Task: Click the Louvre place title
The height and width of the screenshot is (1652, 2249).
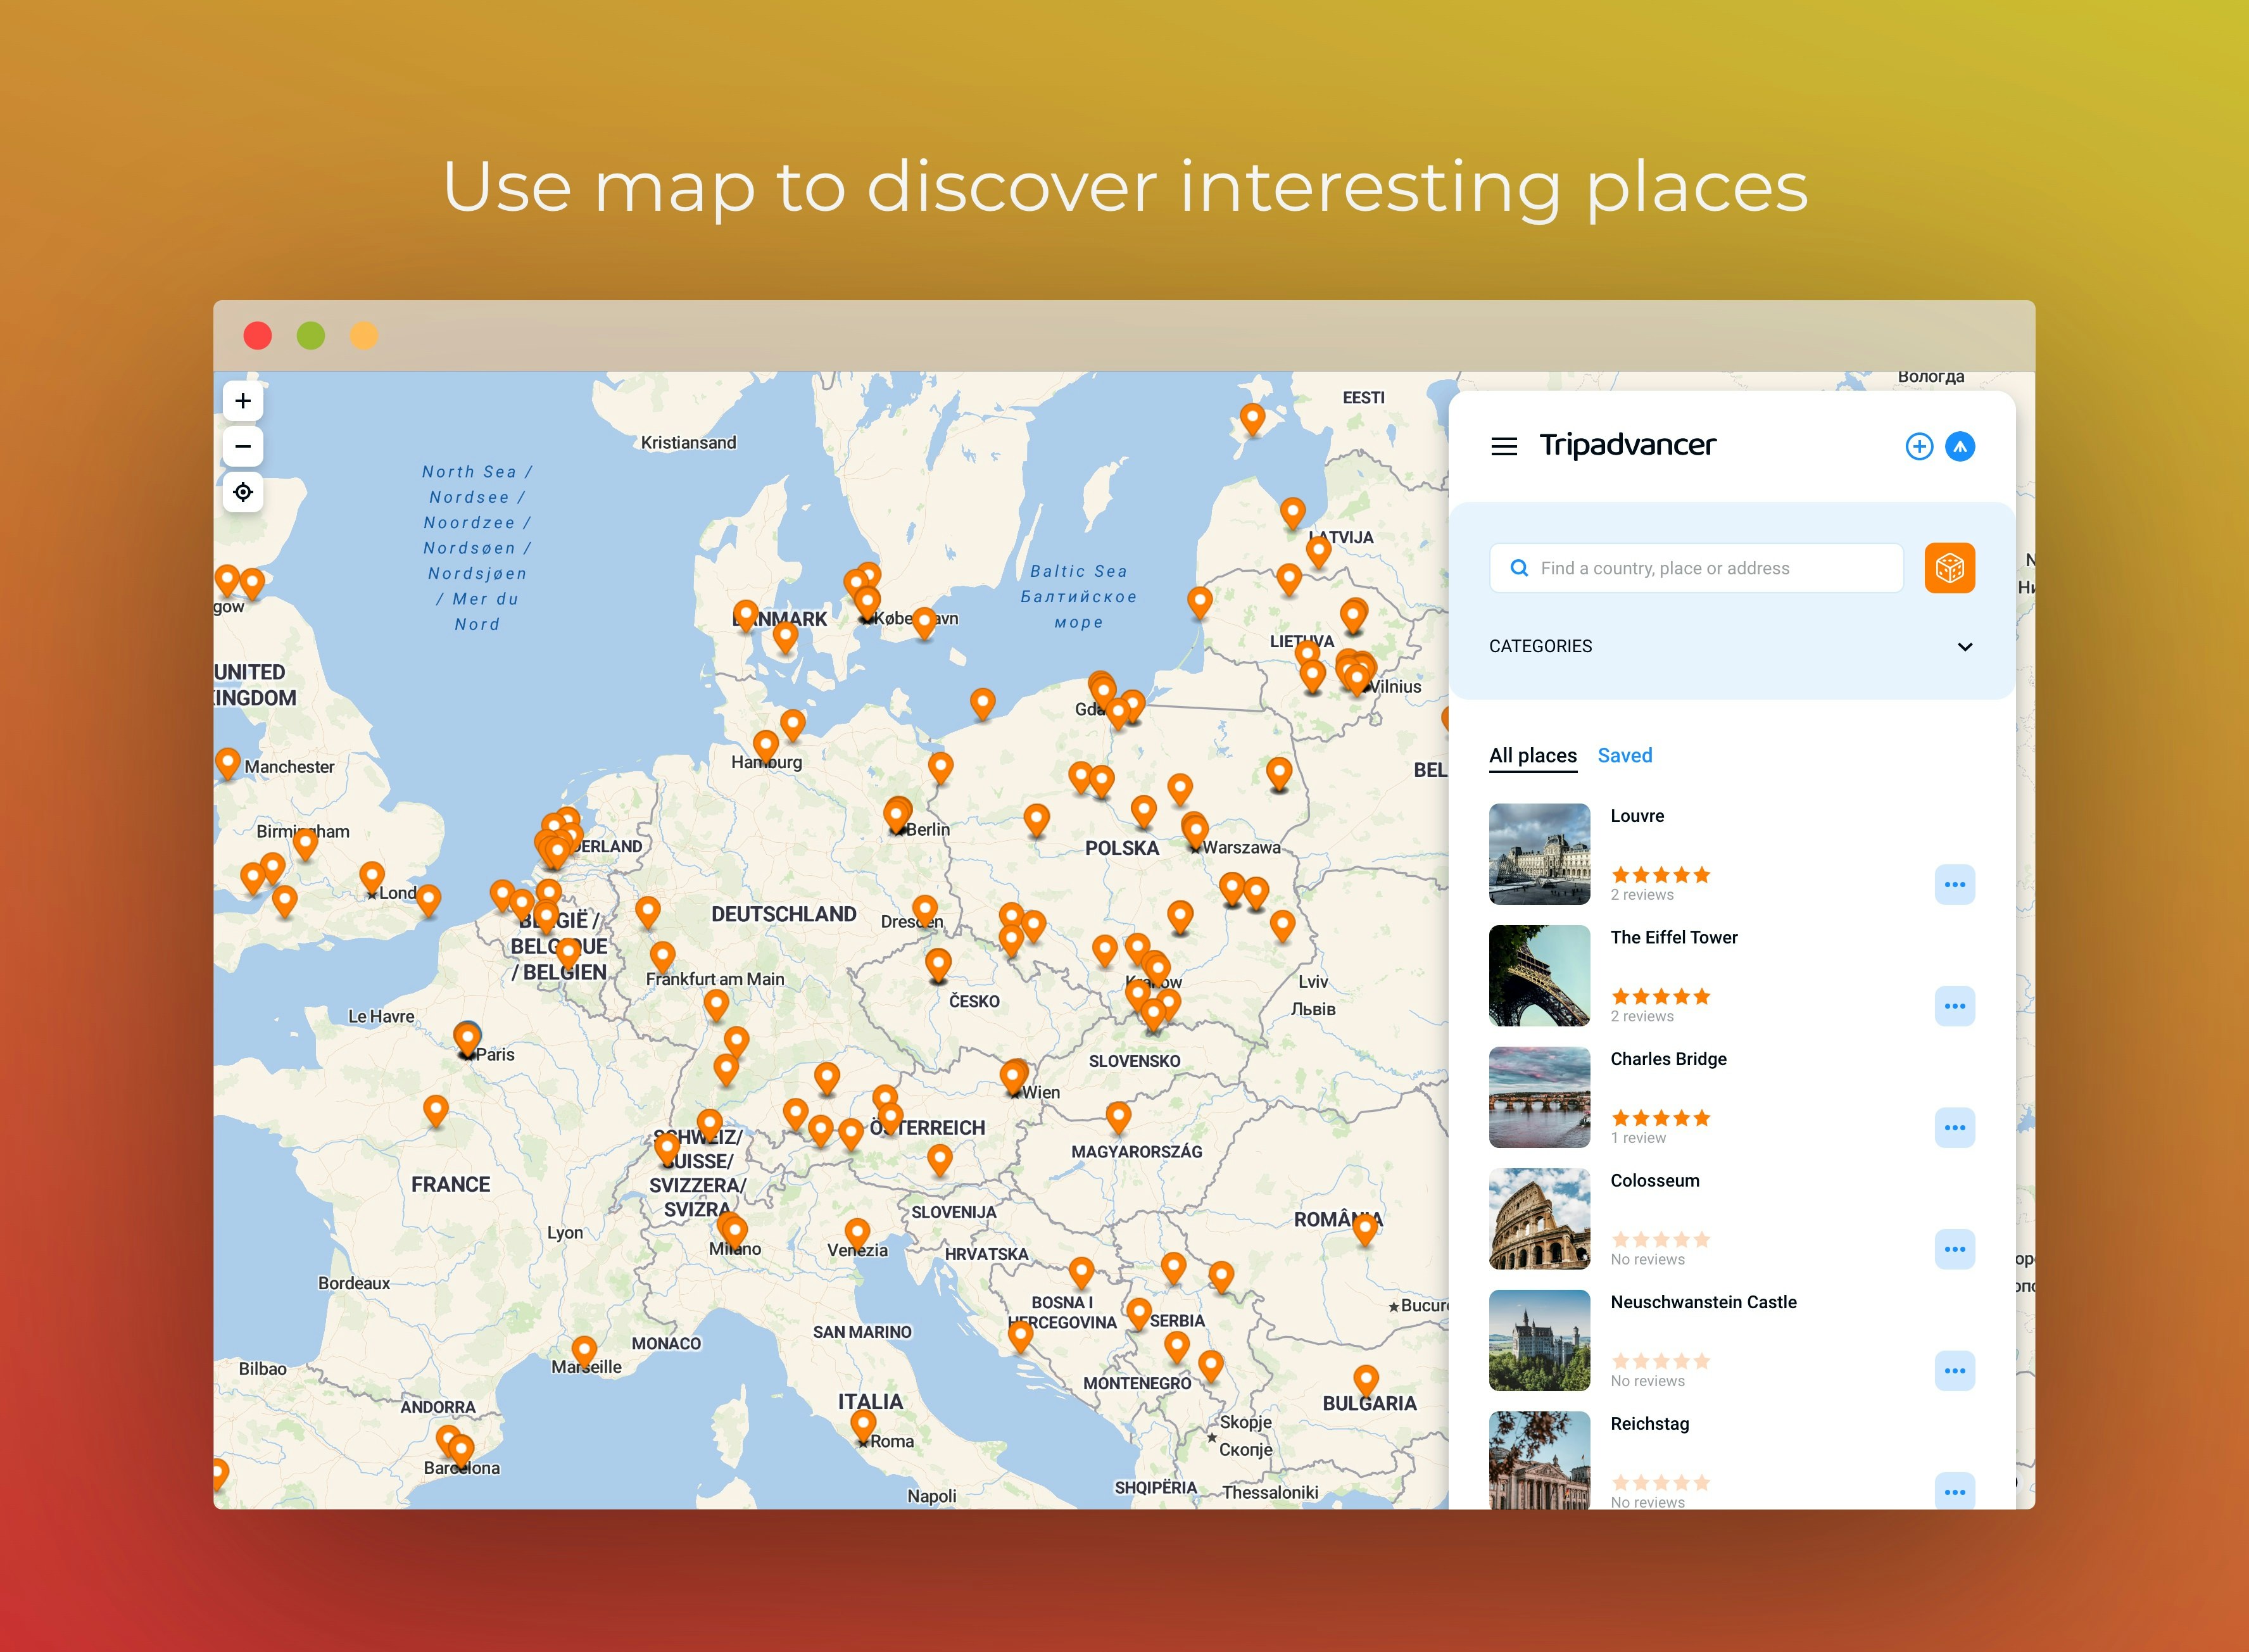Action: tap(1638, 815)
